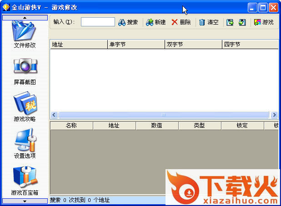Click the 双字节 column header

coord(193,44)
